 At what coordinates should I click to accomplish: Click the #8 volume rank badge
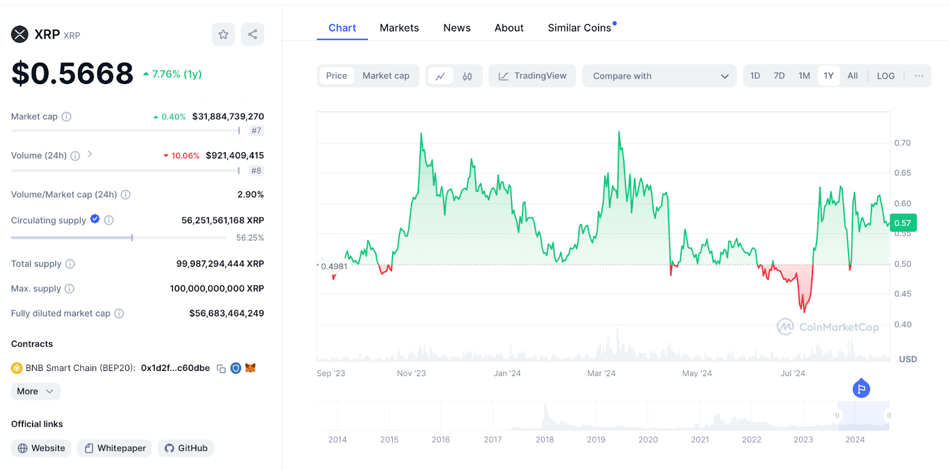pos(256,171)
